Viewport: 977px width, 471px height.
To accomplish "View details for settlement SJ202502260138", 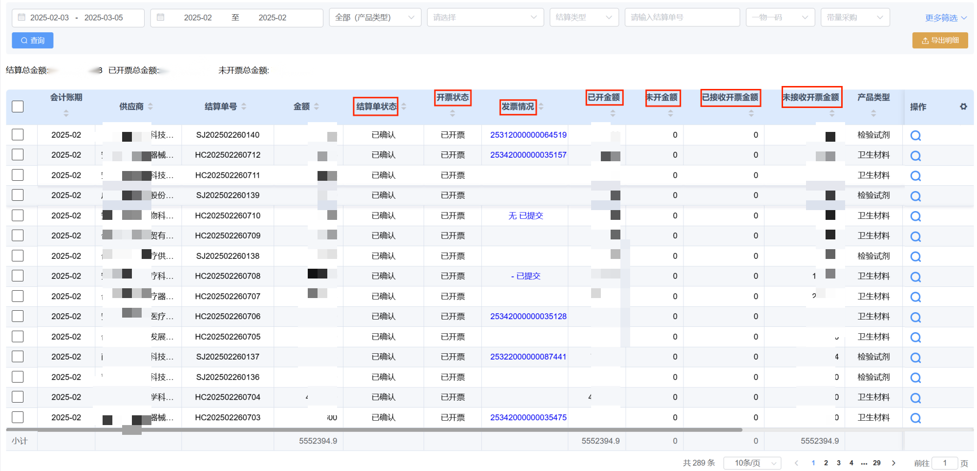I will (x=915, y=257).
